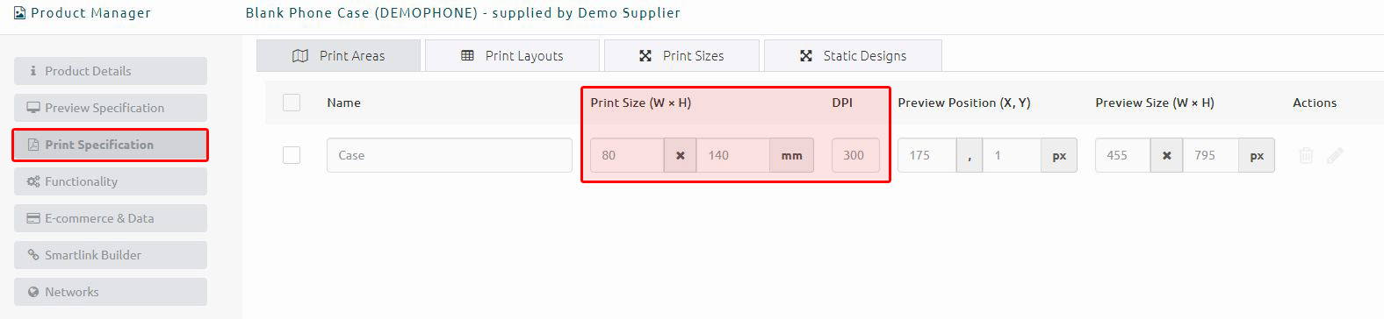Toggle the select-all checkbox in the header row

click(x=292, y=103)
